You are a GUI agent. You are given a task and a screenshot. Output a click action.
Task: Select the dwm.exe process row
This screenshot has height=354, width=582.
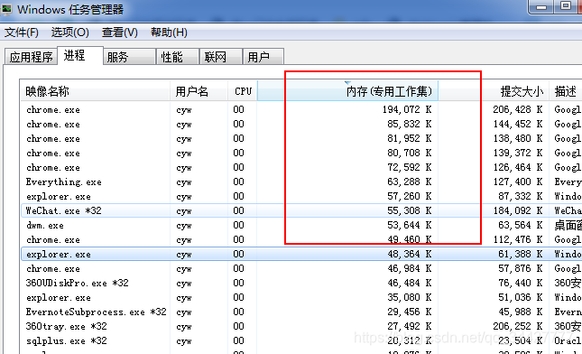[x=301, y=225]
